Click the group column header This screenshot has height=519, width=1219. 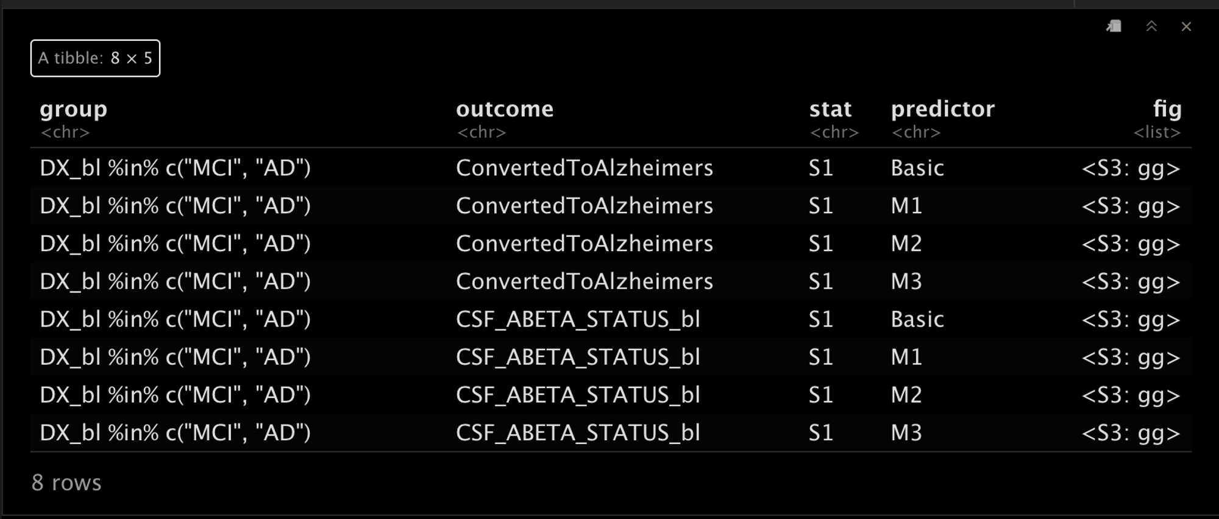(x=74, y=110)
